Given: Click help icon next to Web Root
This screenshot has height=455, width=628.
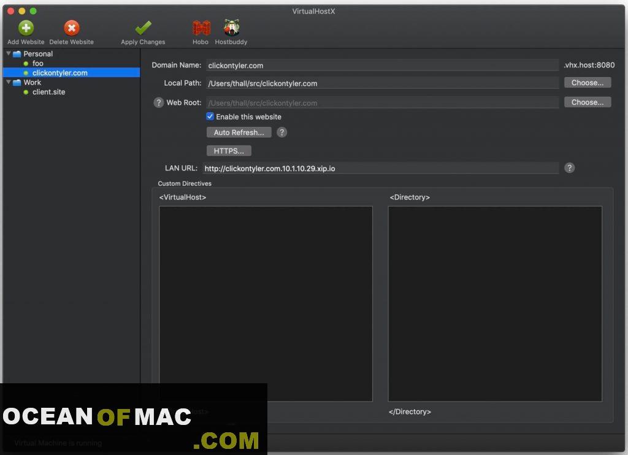Looking at the screenshot, I should click(x=159, y=102).
